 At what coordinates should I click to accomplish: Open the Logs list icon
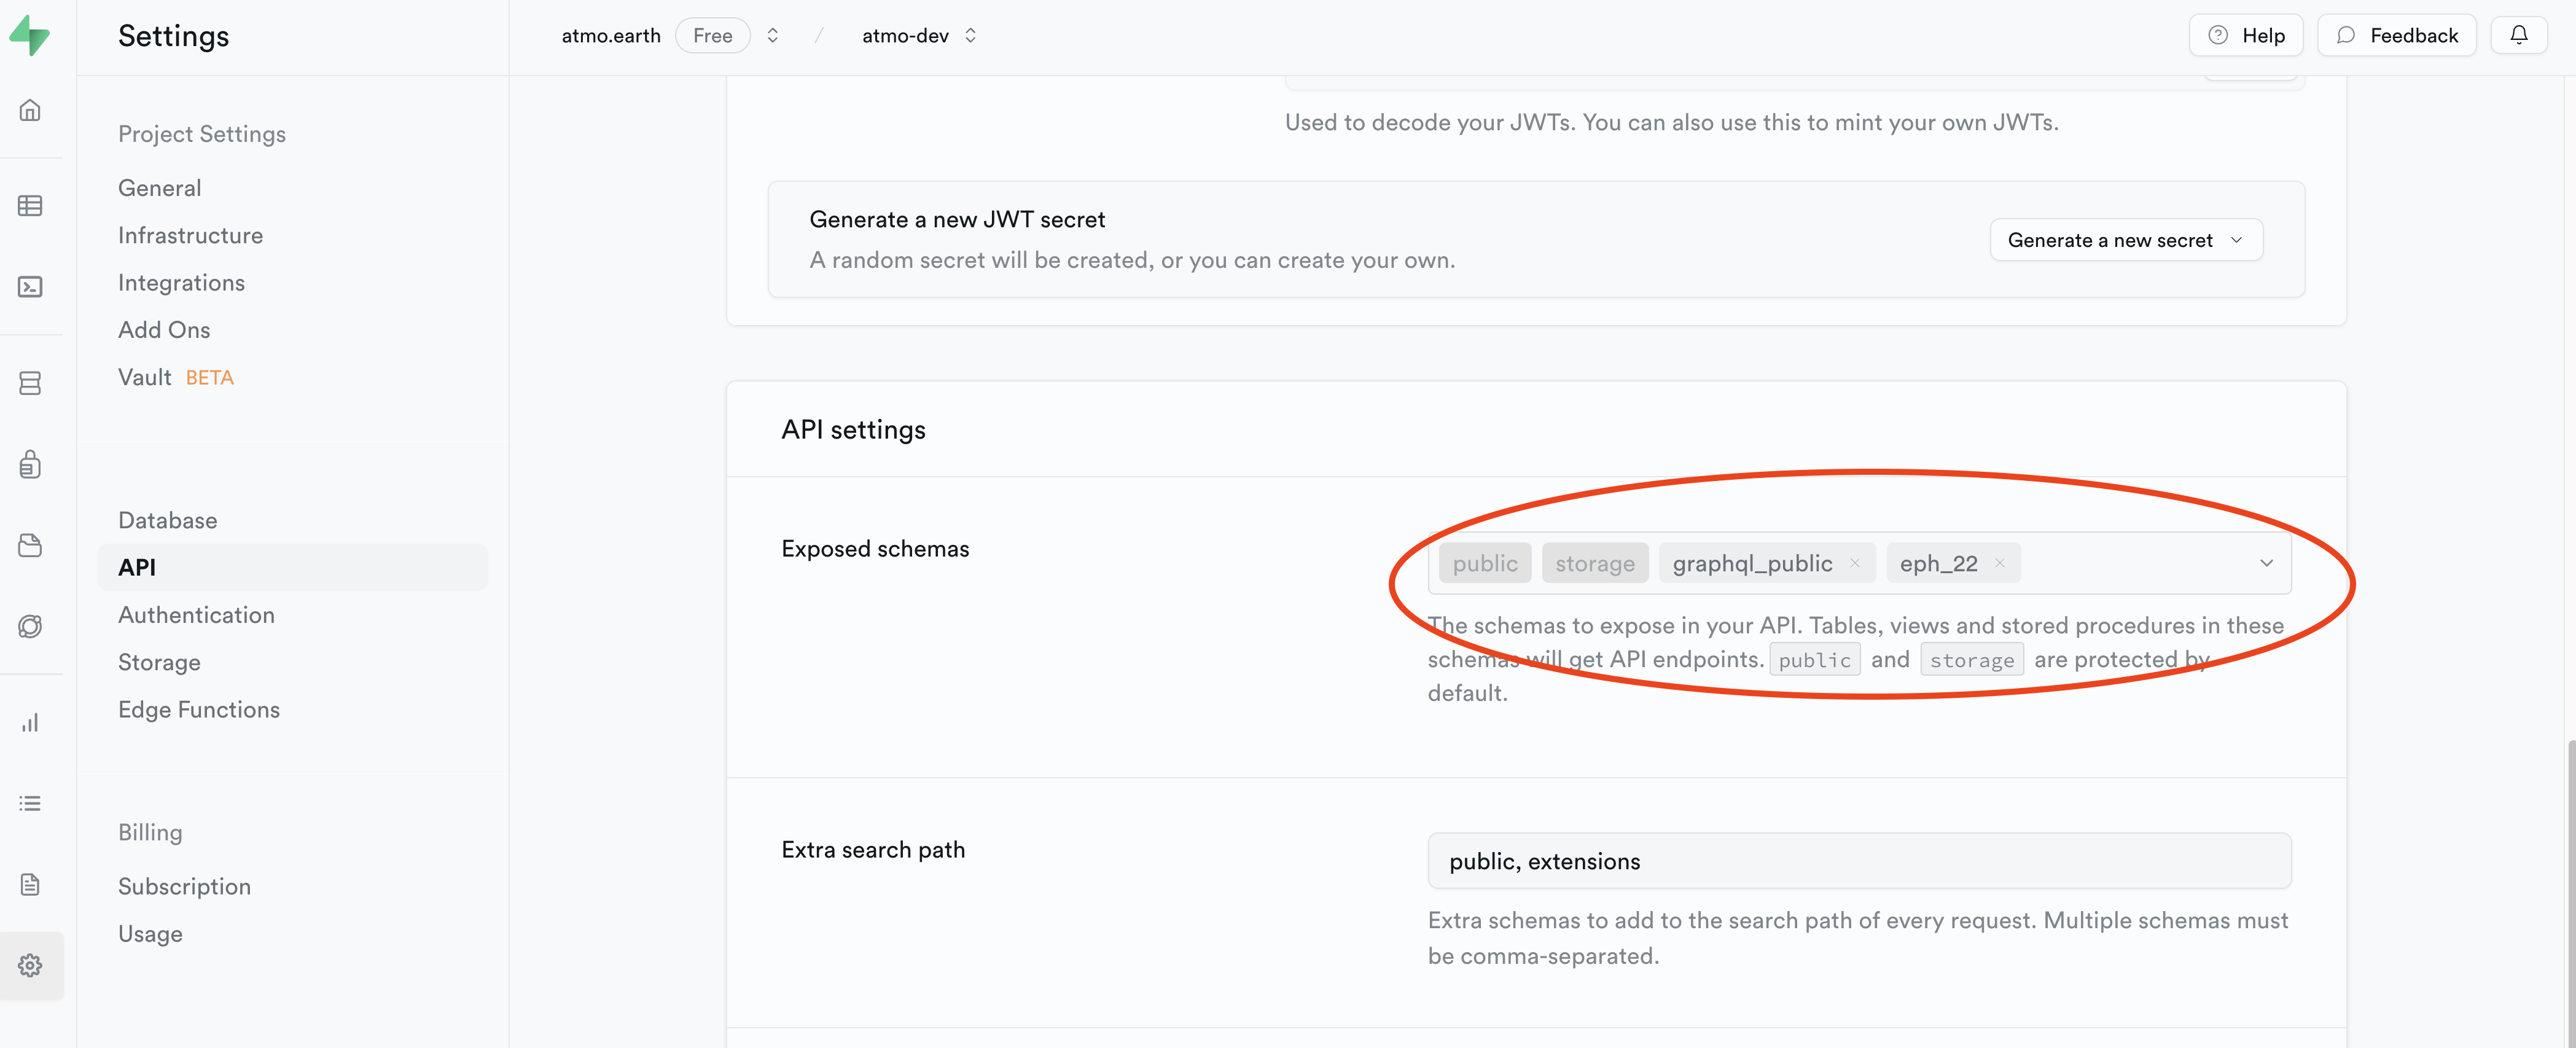coord(30,803)
